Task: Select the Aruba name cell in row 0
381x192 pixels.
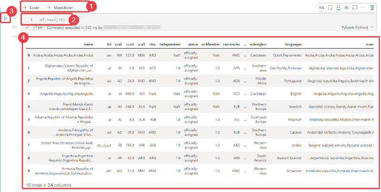Action: pos(63,55)
